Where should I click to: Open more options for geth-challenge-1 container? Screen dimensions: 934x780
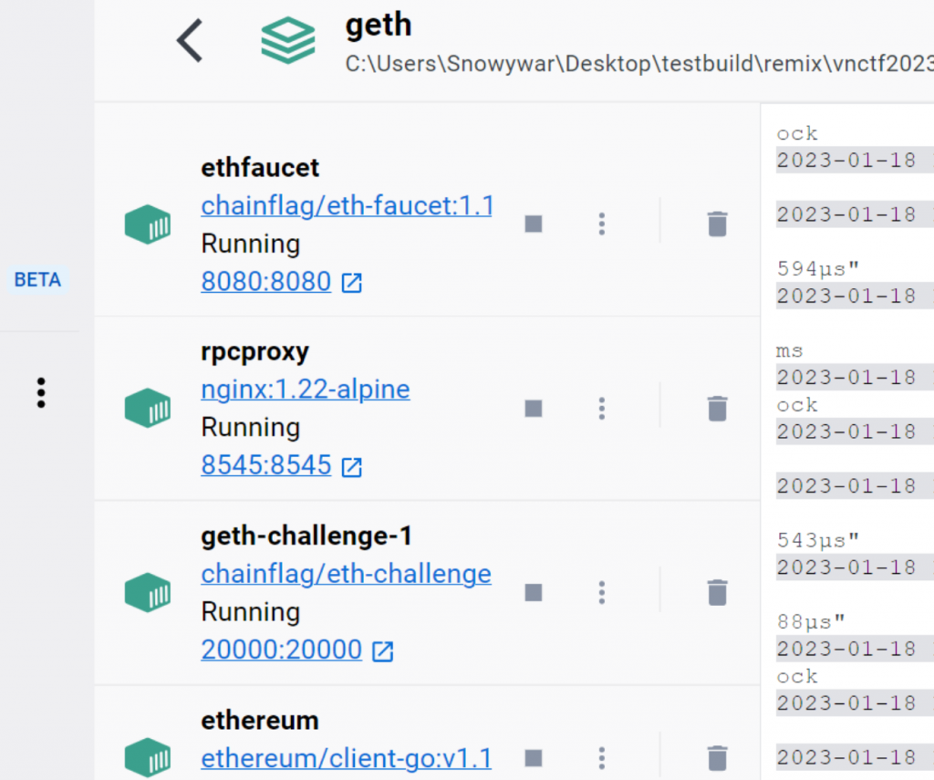point(601,592)
